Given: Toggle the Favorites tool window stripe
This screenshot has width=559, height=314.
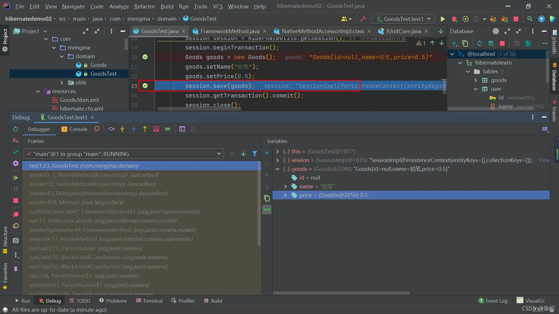Looking at the screenshot, I should (5, 275).
